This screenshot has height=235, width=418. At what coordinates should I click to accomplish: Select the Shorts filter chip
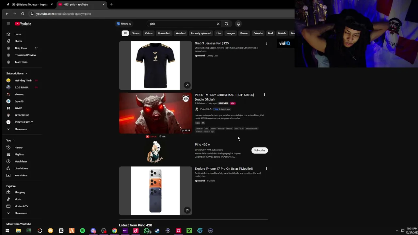[x=136, y=33]
